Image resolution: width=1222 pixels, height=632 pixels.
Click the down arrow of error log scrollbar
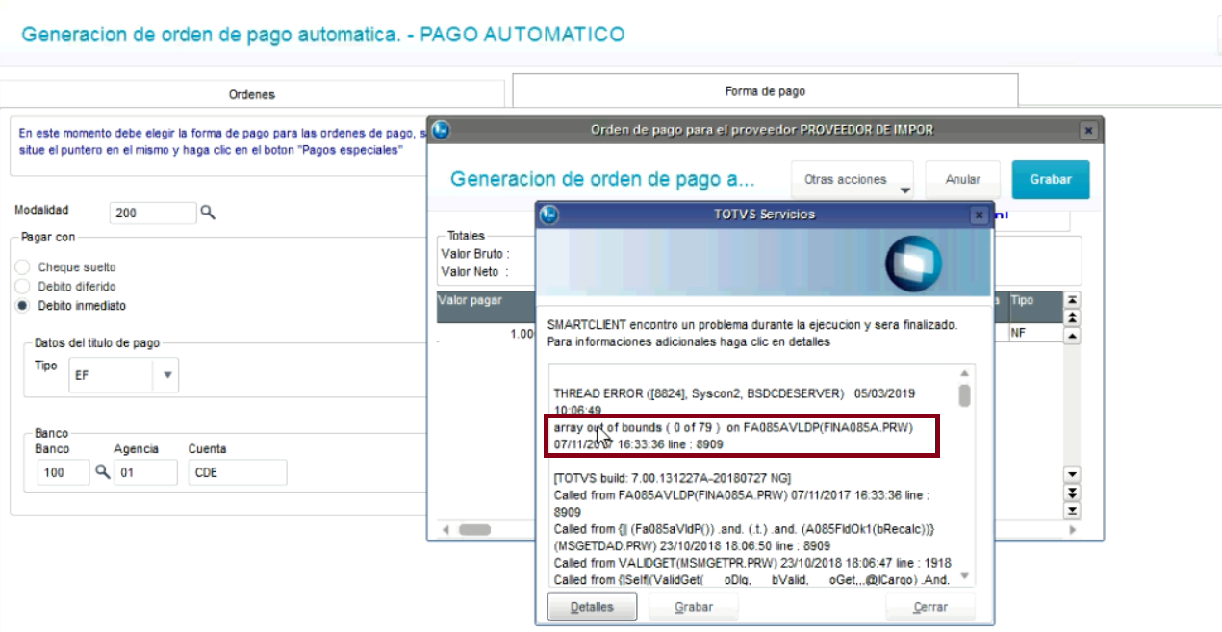point(964,577)
